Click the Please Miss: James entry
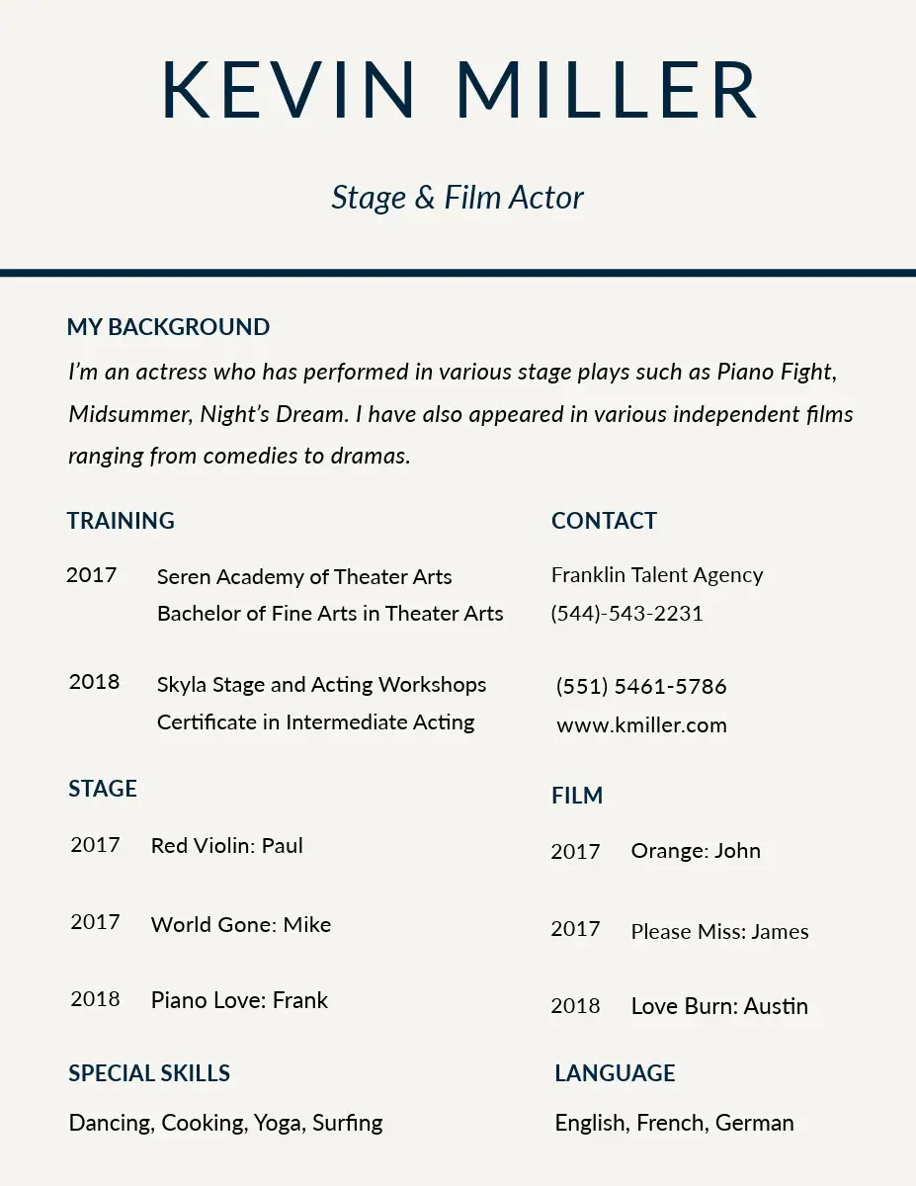Screen dimensions: 916x1186 (x=719, y=931)
